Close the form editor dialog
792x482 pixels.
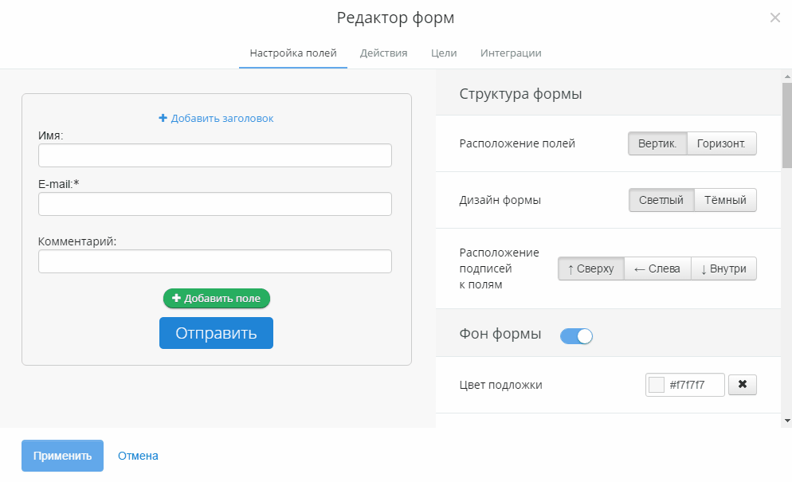774,18
